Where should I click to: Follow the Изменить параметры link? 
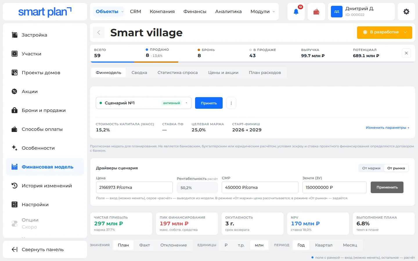pyautogui.click(x=388, y=128)
